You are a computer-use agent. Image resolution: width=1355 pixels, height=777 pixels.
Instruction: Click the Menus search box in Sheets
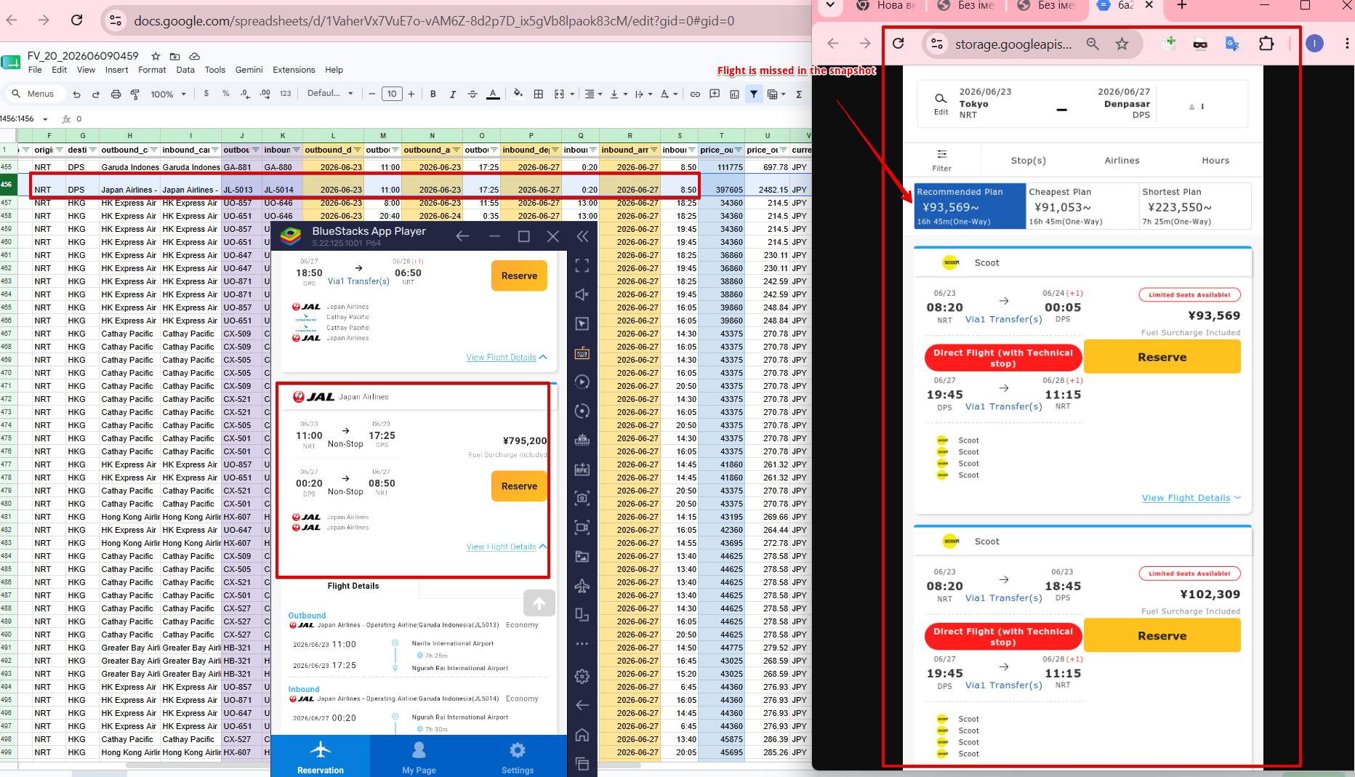pyautogui.click(x=34, y=94)
